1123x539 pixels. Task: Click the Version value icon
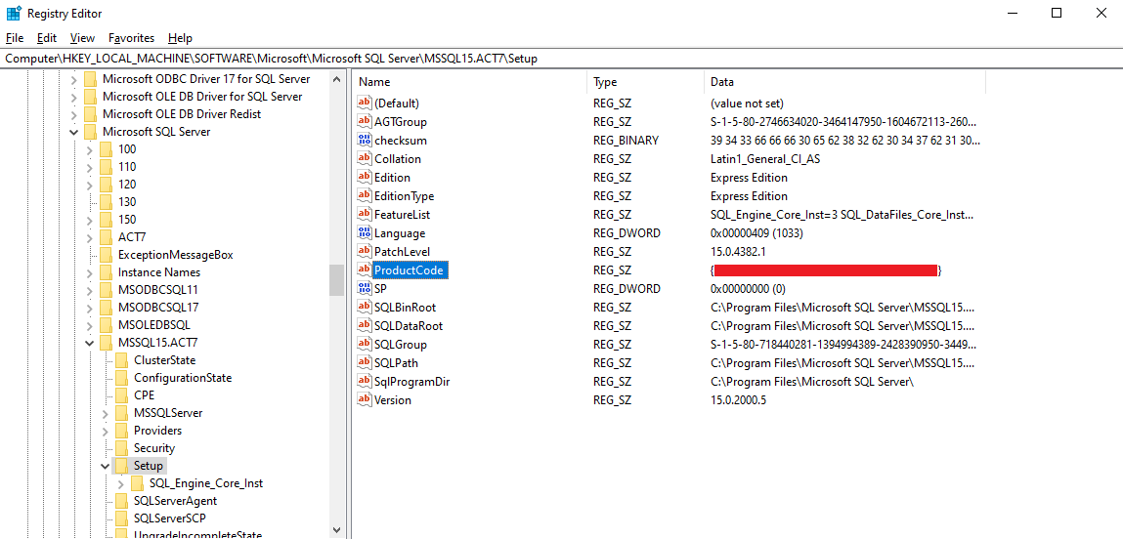[x=365, y=400]
